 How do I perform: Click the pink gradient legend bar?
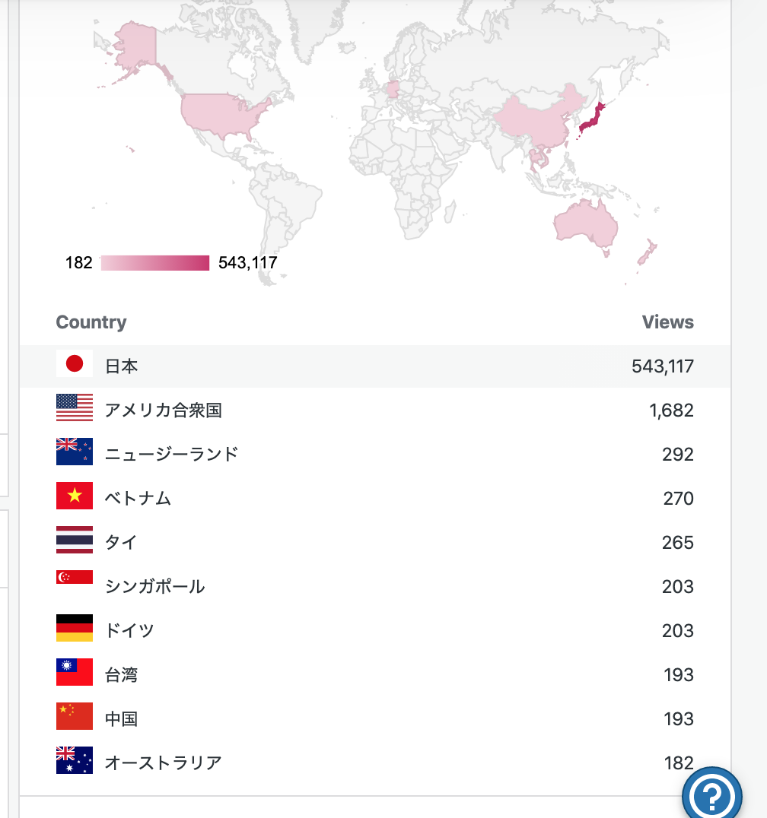155,263
